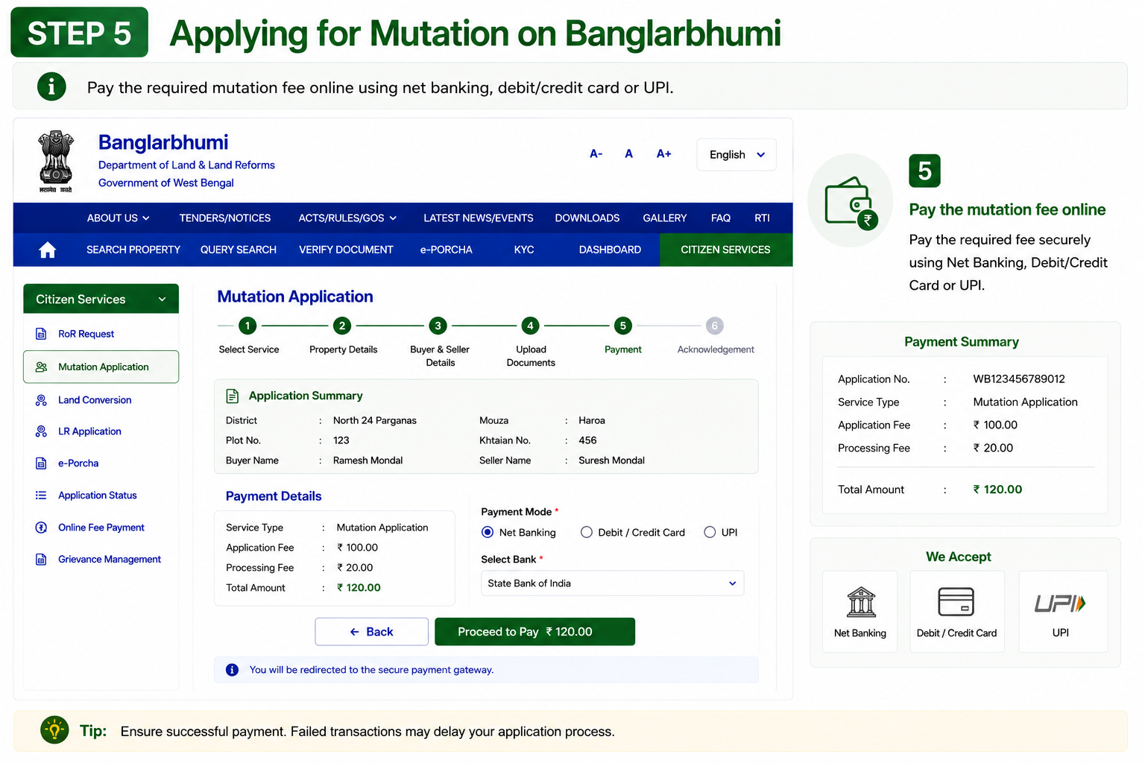Expand the ABOUT US menu
The width and height of the screenshot is (1145, 763).
point(119,218)
